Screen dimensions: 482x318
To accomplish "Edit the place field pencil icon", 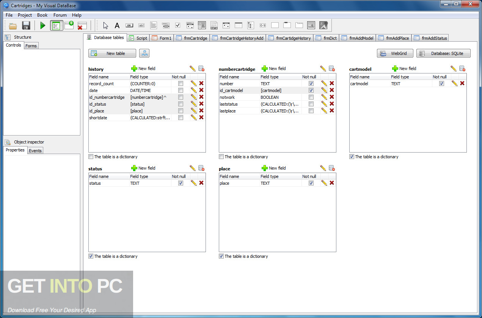I will click(324, 183).
